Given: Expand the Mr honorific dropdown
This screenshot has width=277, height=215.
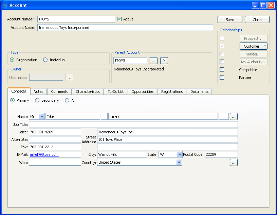Looking at the screenshot, I should [x=42, y=116].
